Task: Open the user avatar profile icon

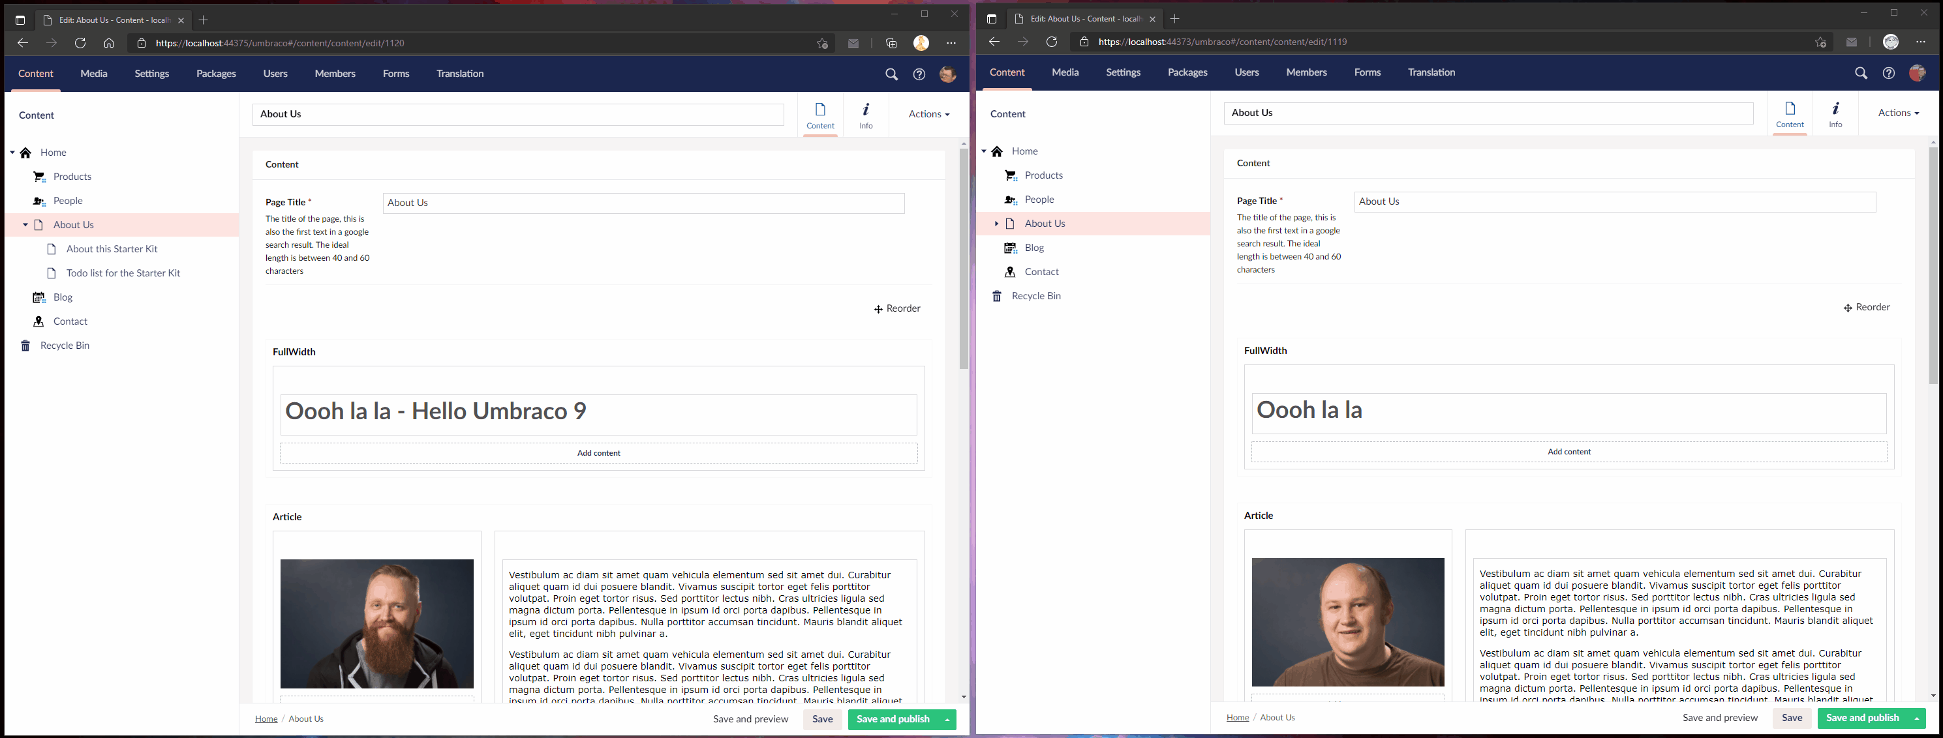Action: [948, 74]
